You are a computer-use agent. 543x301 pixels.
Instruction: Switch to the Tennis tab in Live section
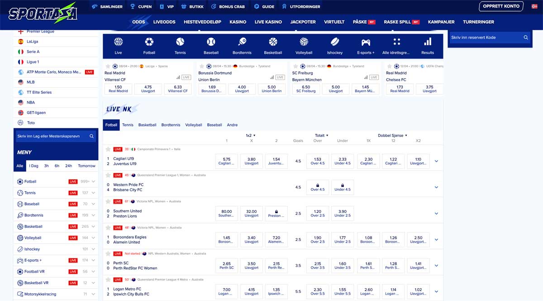click(128, 125)
